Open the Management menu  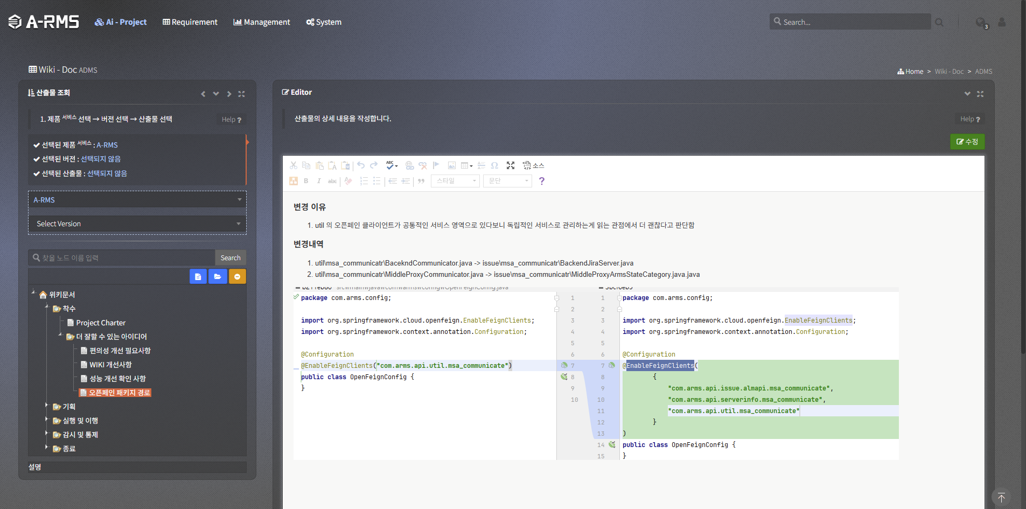[x=262, y=22]
